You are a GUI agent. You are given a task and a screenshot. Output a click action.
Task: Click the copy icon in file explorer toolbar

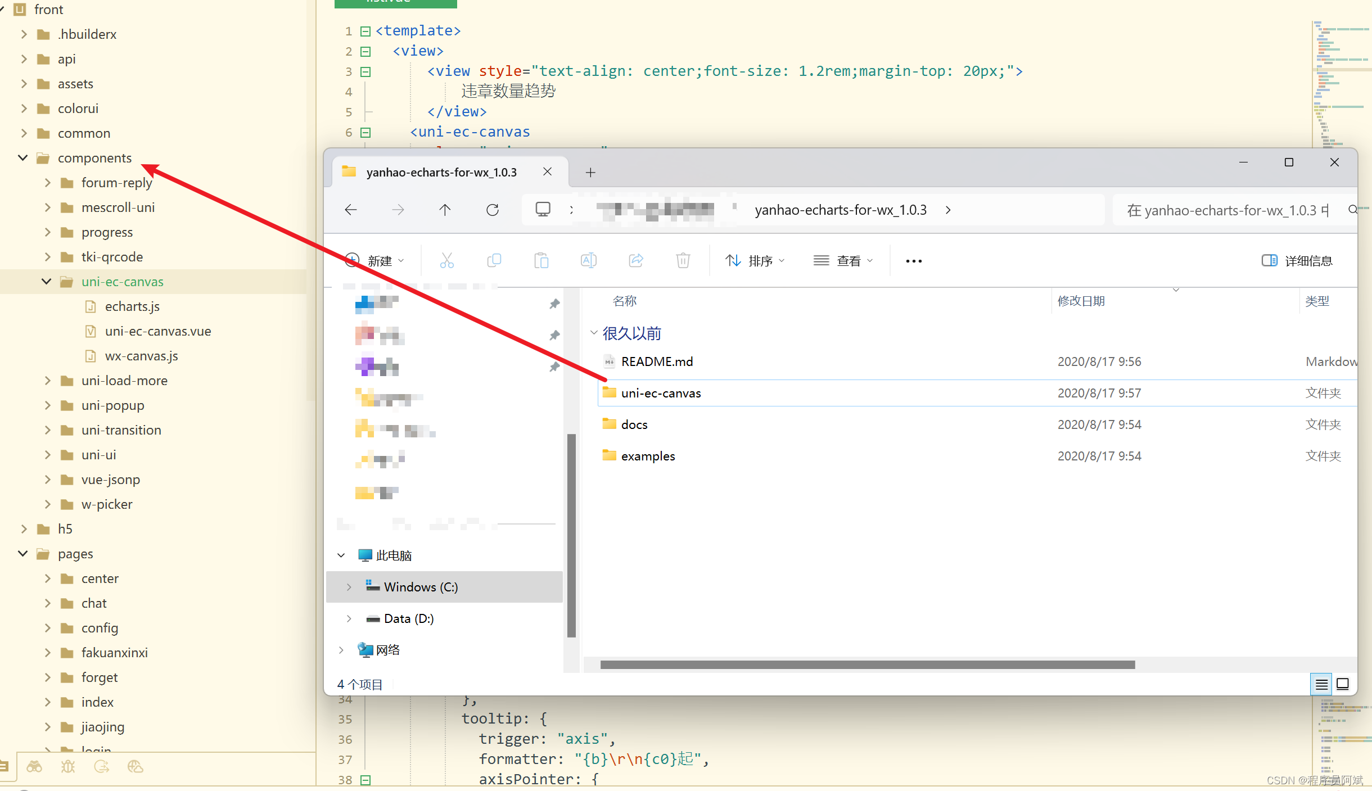pyautogui.click(x=495, y=260)
